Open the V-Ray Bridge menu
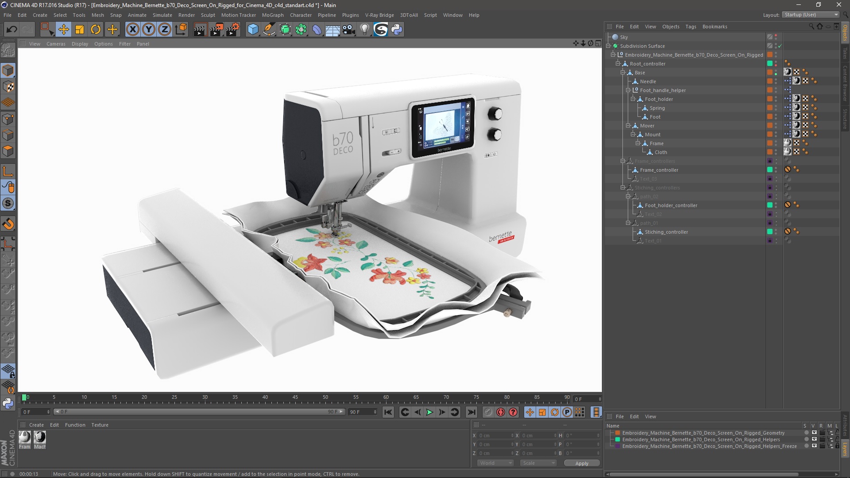This screenshot has height=478, width=850. (x=379, y=15)
